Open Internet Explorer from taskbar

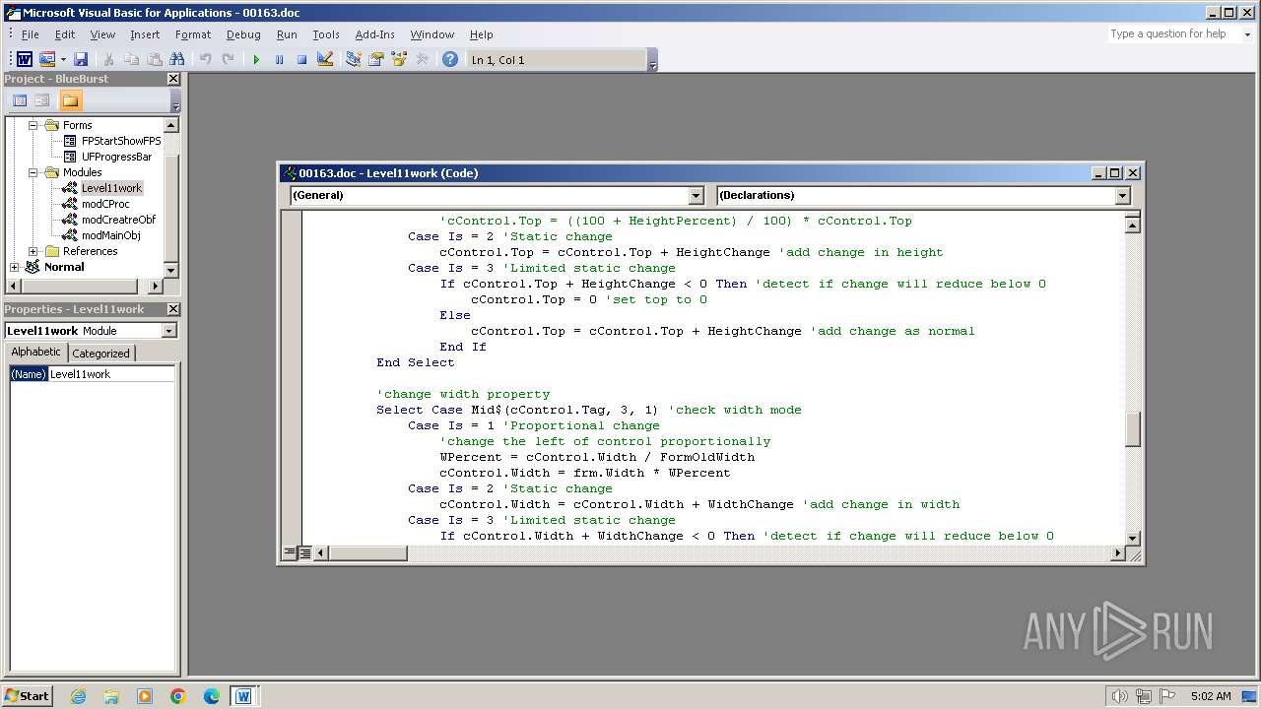pos(78,696)
